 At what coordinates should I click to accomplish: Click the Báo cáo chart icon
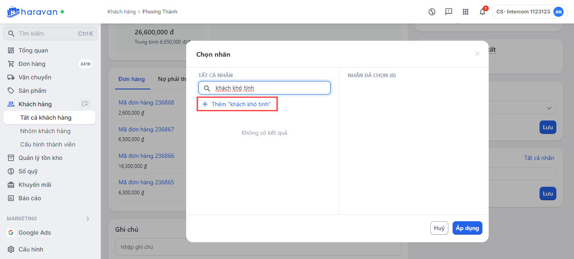(11, 198)
